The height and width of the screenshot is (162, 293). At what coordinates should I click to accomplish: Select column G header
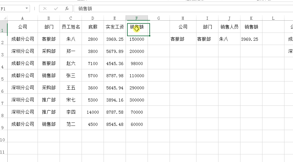[x=159, y=18]
